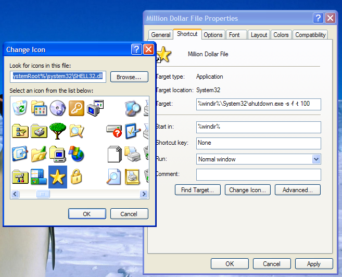Choose the printers folder icon

(x=39, y=131)
